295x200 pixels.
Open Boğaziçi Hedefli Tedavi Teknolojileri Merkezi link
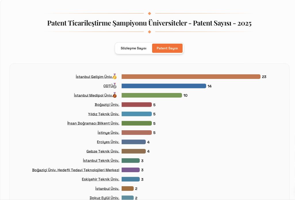pyautogui.click(x=76, y=170)
